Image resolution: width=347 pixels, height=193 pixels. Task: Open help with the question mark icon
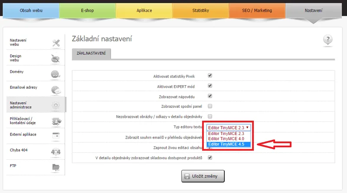coord(328,40)
